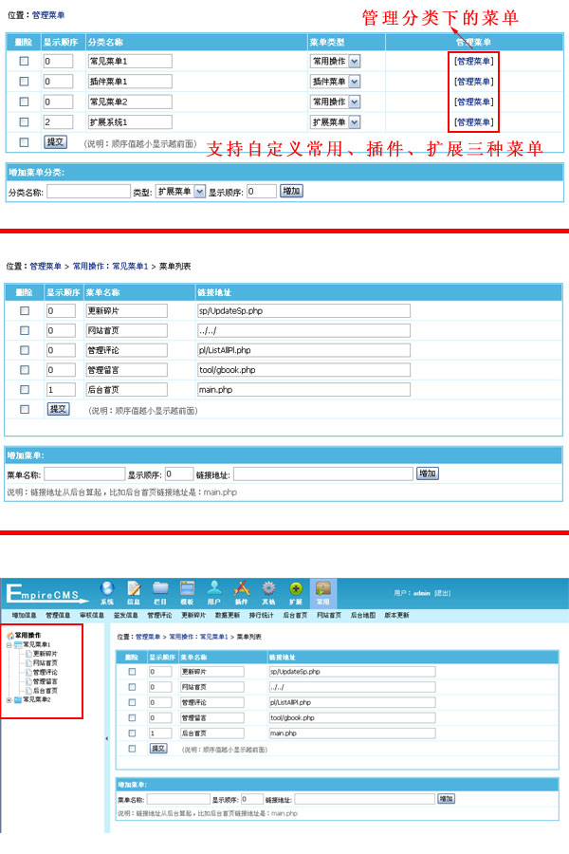Select 管理评论 item in the left tree
The image size is (569, 854).
(x=46, y=672)
